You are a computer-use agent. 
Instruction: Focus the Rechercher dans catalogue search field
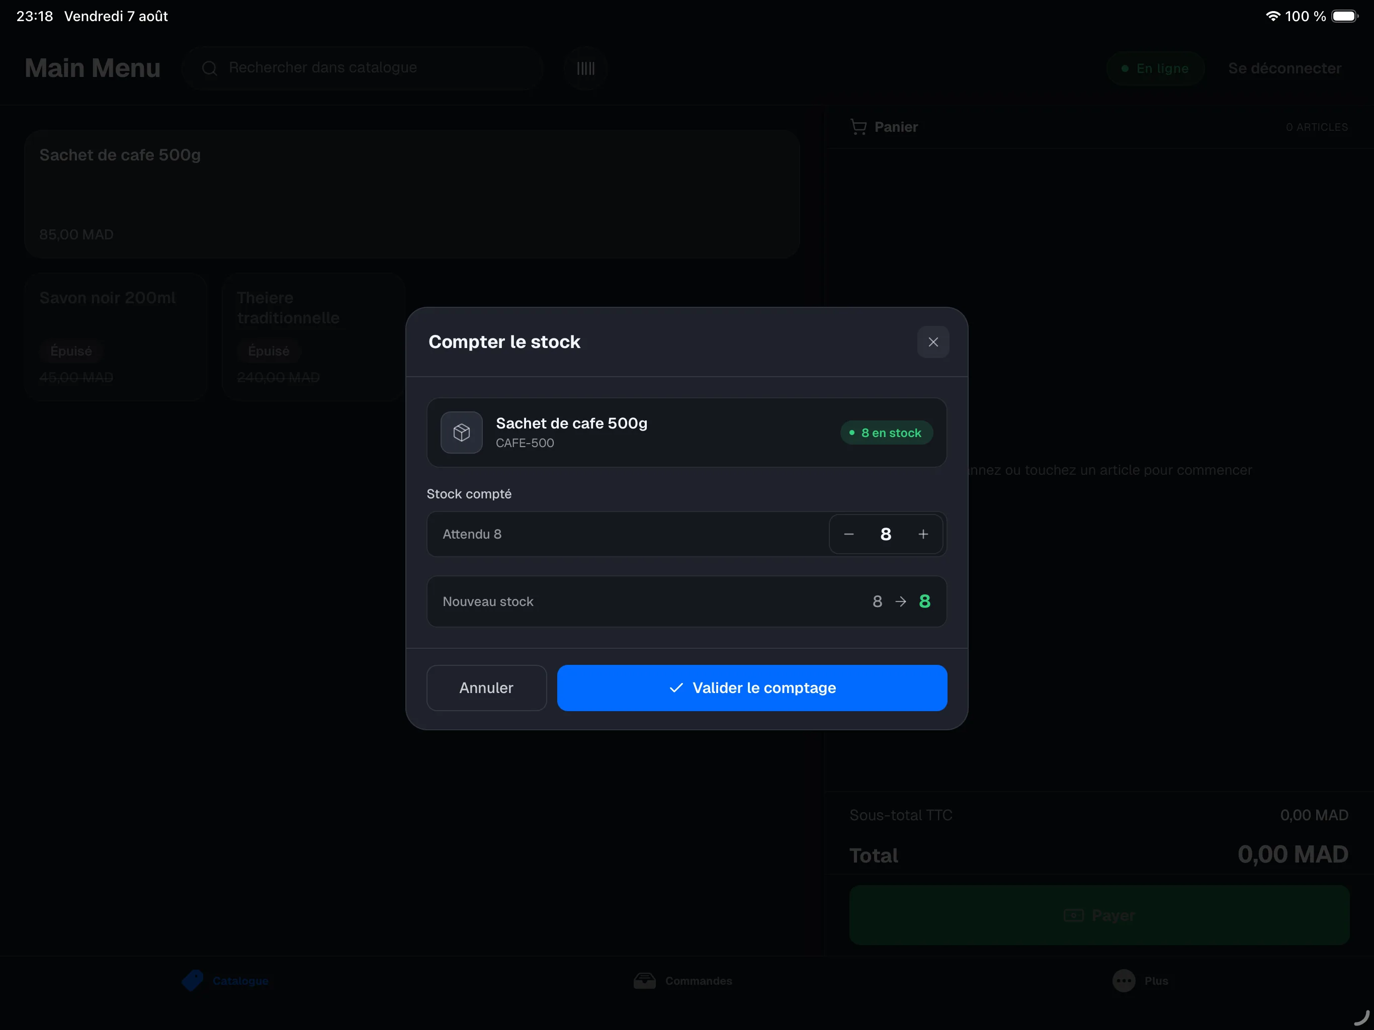tap(363, 68)
